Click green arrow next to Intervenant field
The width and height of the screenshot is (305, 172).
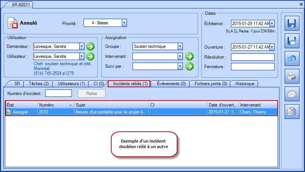tap(190, 56)
